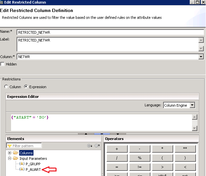Click inside the Label text area
The height and width of the screenshot is (176, 206).
108,44
